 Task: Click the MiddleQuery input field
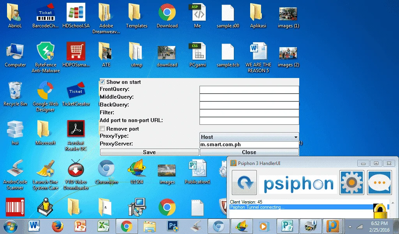249,97
